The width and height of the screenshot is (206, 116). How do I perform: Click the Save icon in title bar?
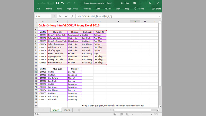pyautogui.click(x=57, y=3)
